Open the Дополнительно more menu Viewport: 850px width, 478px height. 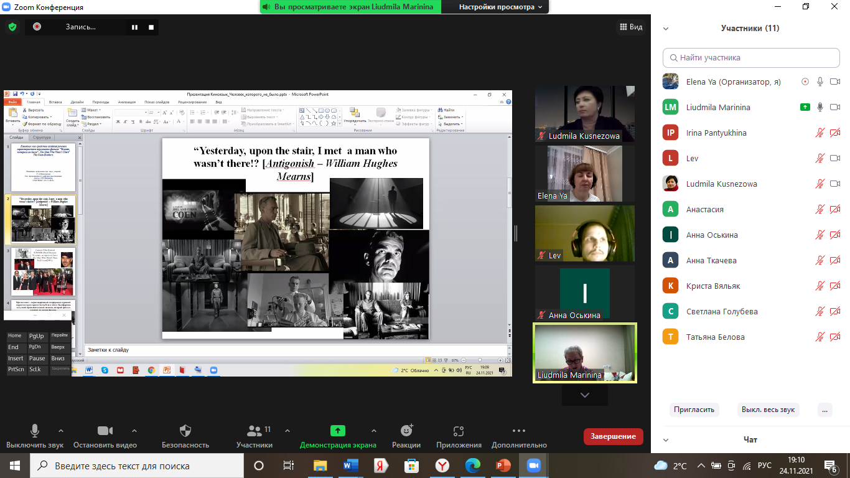coord(519,436)
